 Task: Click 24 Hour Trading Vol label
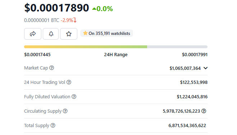(45, 82)
